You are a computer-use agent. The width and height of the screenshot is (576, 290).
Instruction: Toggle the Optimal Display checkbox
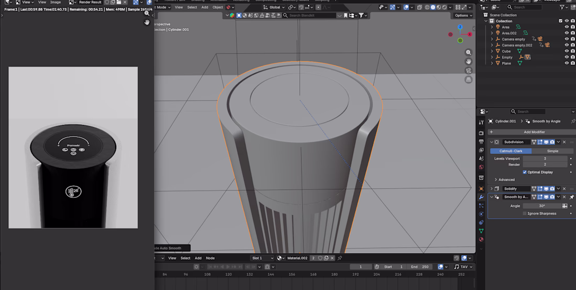tap(525, 172)
